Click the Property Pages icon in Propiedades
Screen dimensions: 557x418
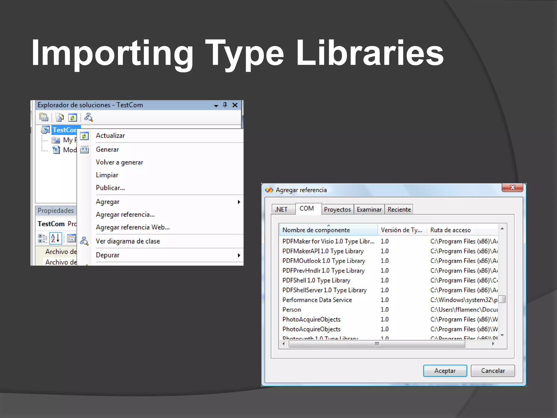click(72, 238)
